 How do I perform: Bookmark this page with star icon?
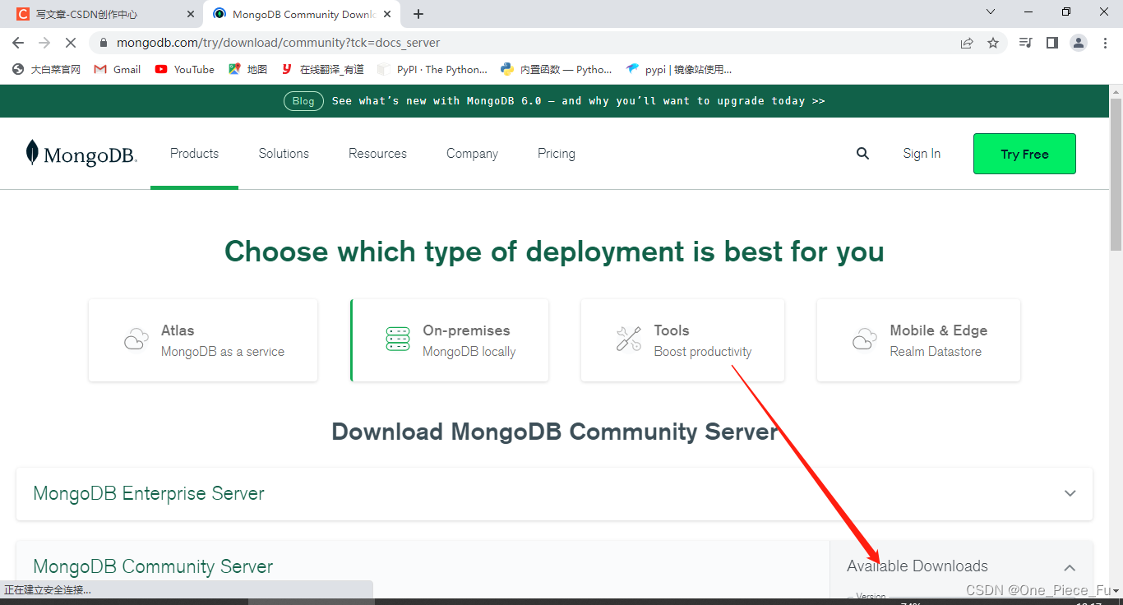click(993, 43)
